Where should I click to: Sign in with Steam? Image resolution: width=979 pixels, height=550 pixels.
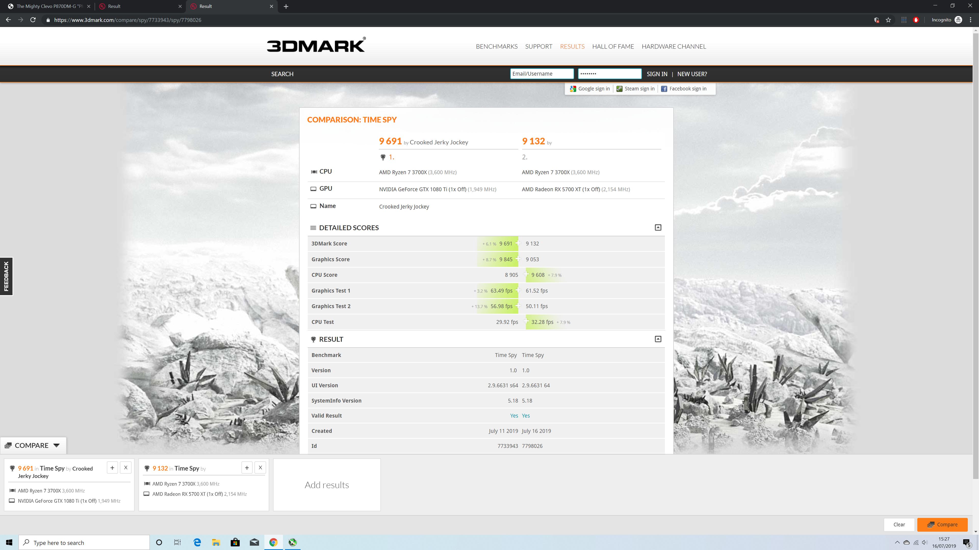[635, 88]
